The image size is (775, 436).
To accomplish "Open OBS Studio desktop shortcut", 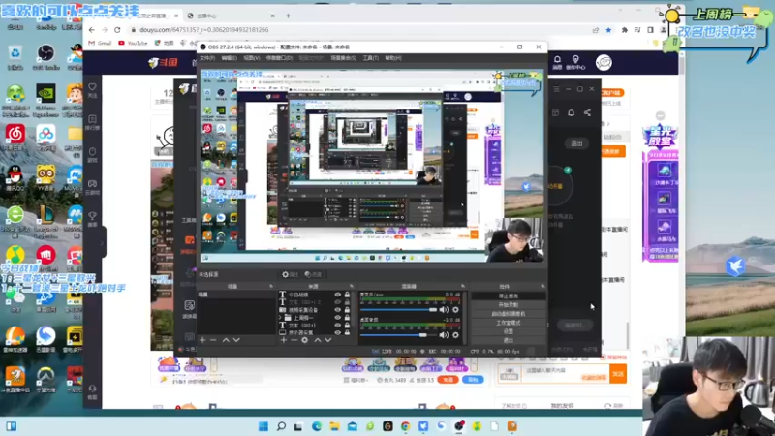I will [x=46, y=57].
